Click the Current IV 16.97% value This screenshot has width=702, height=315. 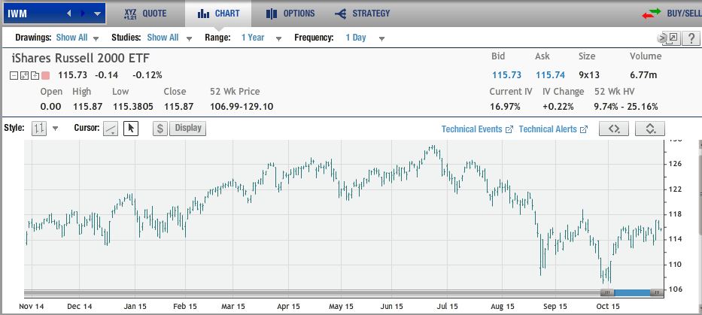tap(505, 107)
